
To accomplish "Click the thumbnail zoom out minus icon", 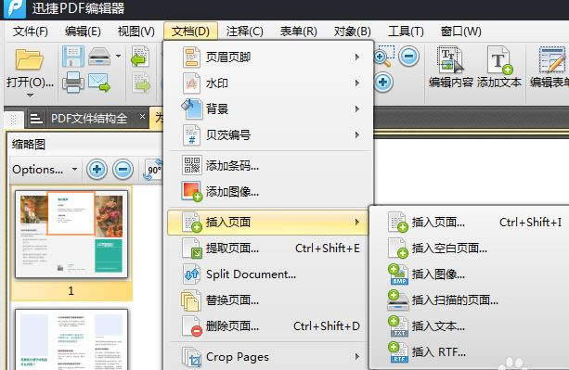I will 123,170.
